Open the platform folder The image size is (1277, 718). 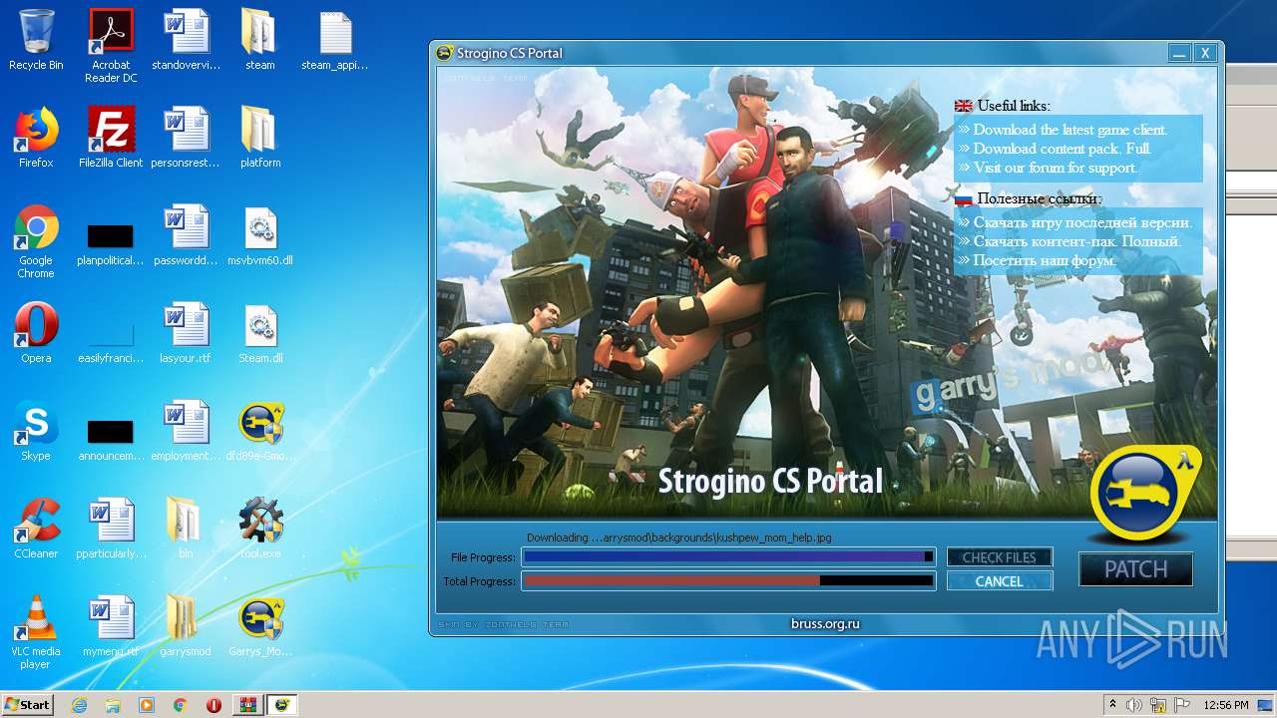[260, 138]
